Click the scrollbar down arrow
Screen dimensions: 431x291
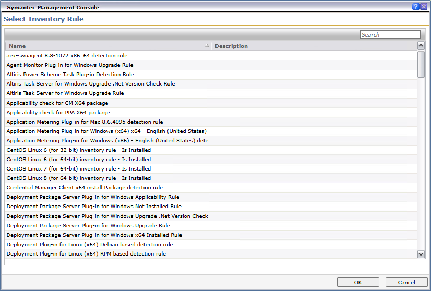(421, 254)
